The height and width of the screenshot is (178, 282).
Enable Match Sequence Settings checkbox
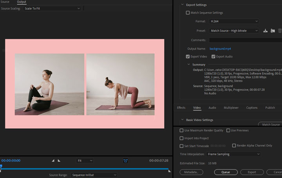coord(188,13)
